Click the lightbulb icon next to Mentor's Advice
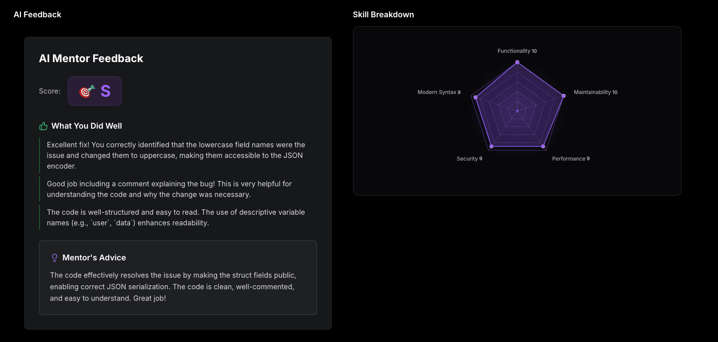718x342 pixels. [55, 258]
